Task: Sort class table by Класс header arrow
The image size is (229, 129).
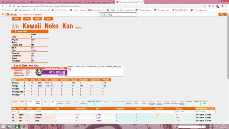Action: (23, 80)
